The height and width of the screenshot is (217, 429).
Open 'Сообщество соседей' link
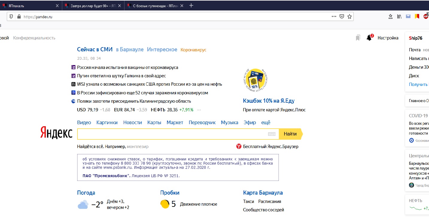point(264,210)
